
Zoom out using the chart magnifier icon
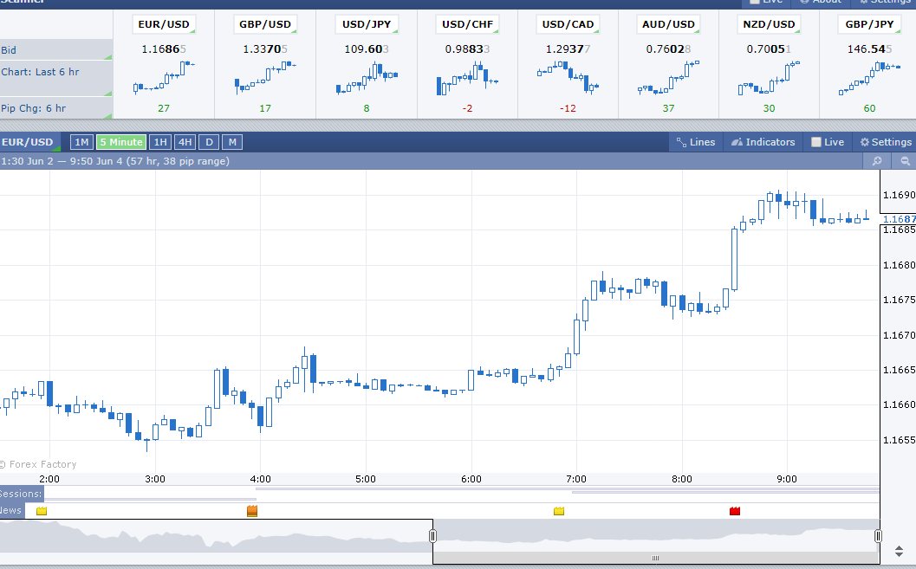pyautogui.click(x=905, y=161)
